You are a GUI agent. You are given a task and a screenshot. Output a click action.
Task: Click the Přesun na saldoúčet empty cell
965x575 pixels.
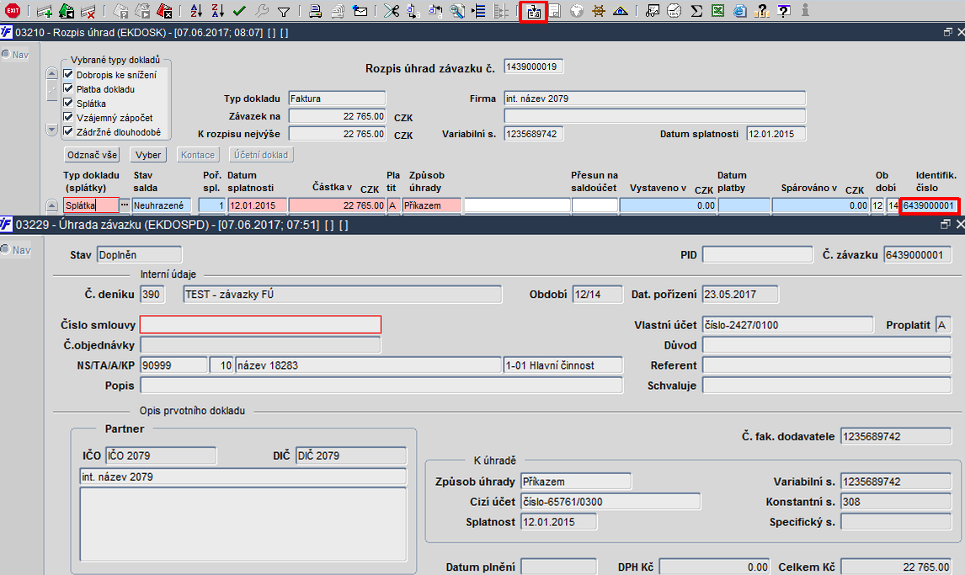click(x=594, y=205)
